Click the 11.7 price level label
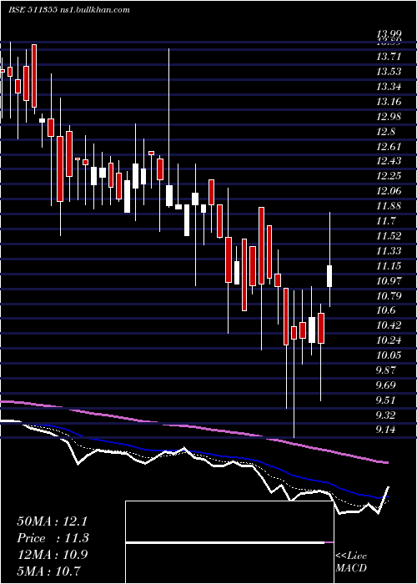Image resolution: width=417 pixels, height=584 pixels. coord(385,221)
